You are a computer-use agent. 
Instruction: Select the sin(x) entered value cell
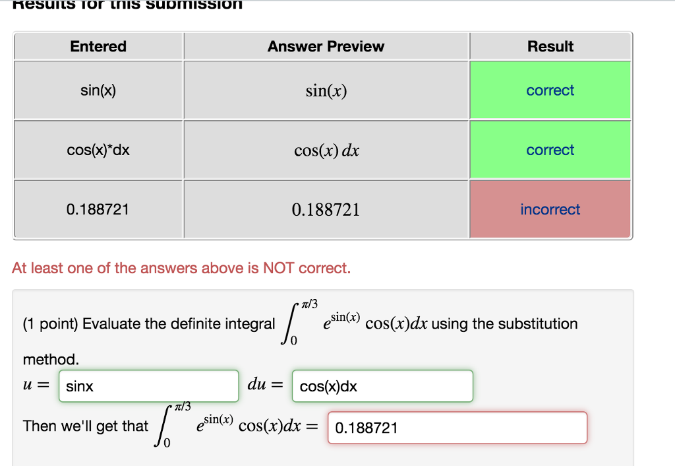click(x=98, y=90)
